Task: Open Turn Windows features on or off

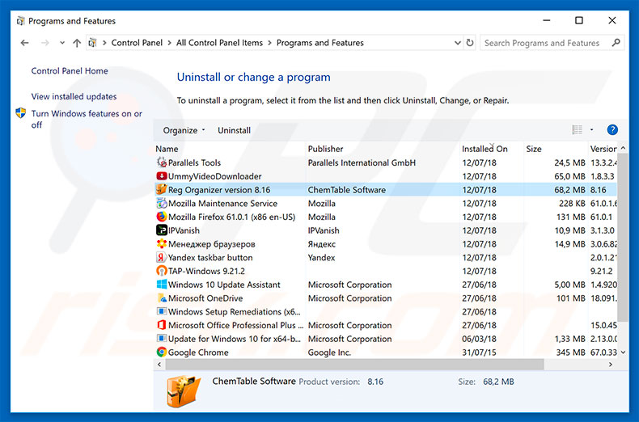Action: tap(87, 119)
